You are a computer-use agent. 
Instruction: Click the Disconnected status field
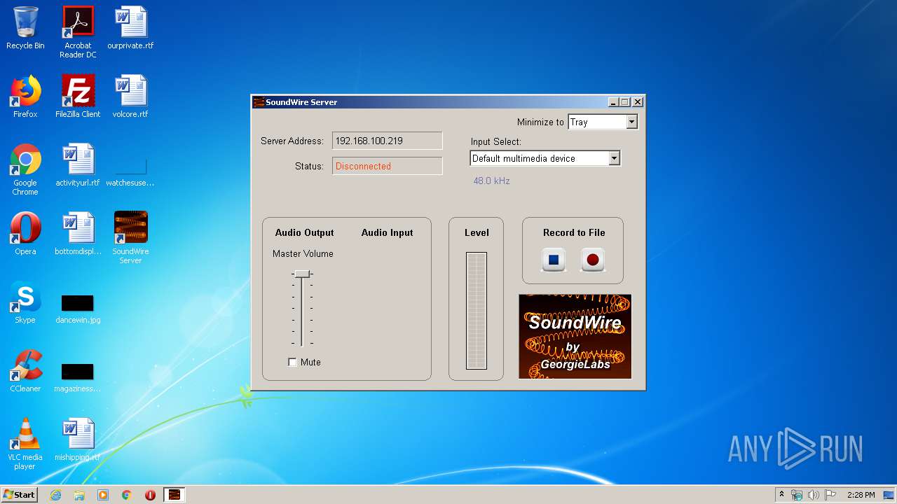pos(387,166)
